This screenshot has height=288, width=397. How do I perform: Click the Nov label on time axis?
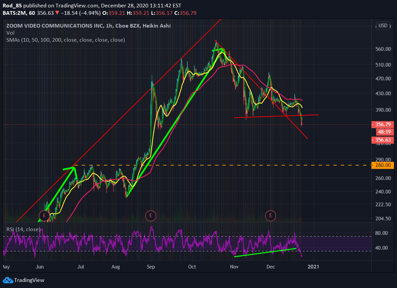pos(234,267)
